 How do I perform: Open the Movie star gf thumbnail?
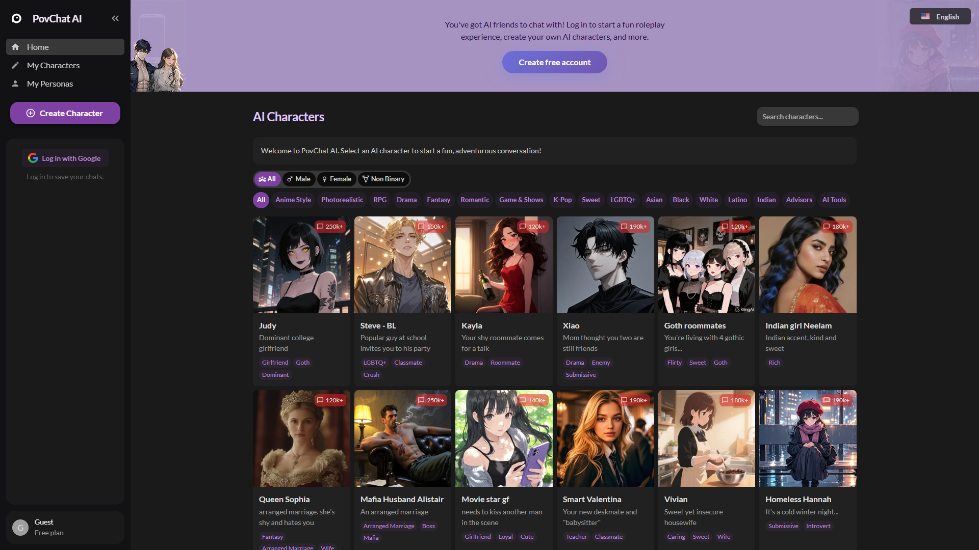pyautogui.click(x=504, y=438)
